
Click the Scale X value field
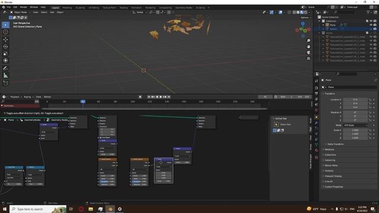355,130
